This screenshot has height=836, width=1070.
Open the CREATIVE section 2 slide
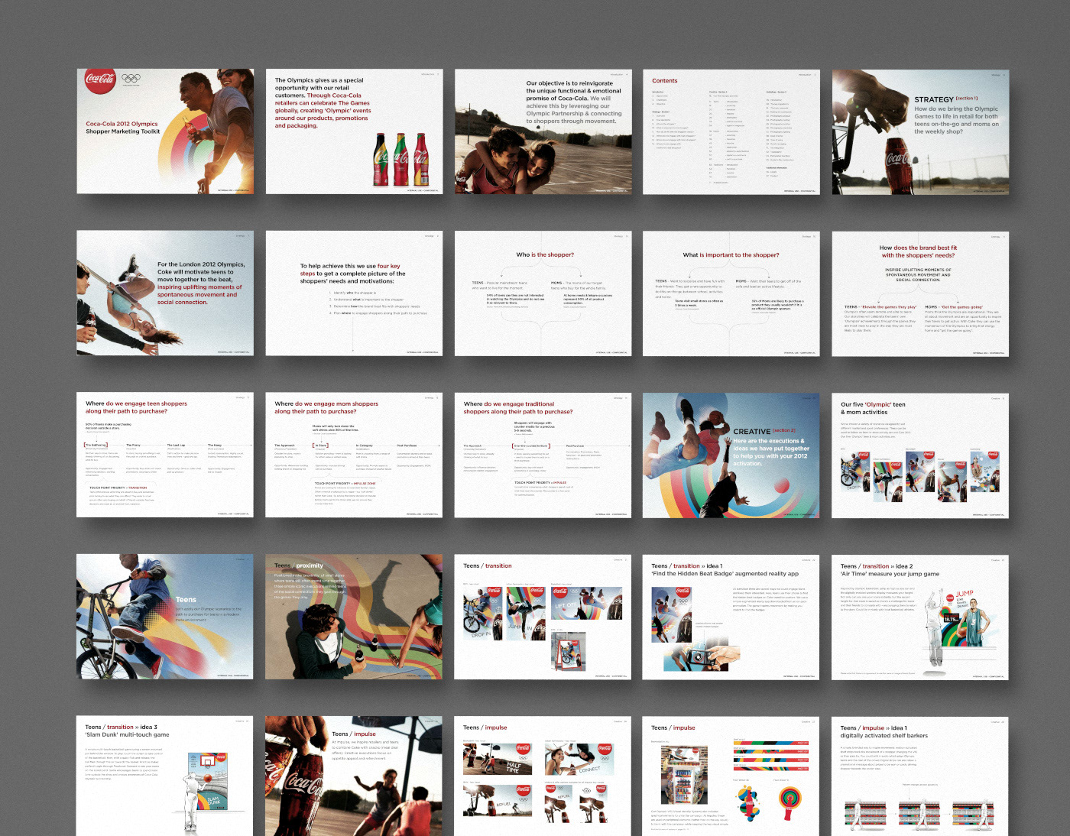[731, 455]
